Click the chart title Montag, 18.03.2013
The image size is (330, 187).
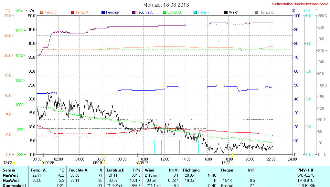point(166,5)
